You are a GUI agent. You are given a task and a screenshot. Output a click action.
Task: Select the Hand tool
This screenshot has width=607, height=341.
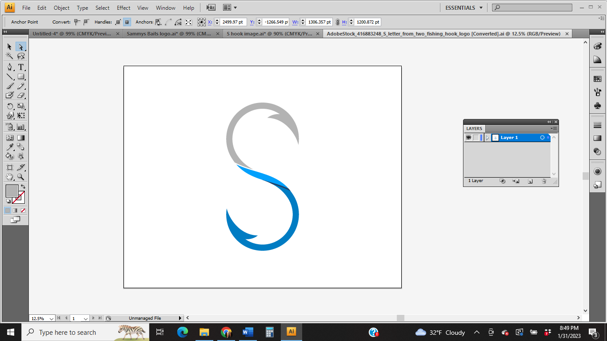[x=9, y=176]
